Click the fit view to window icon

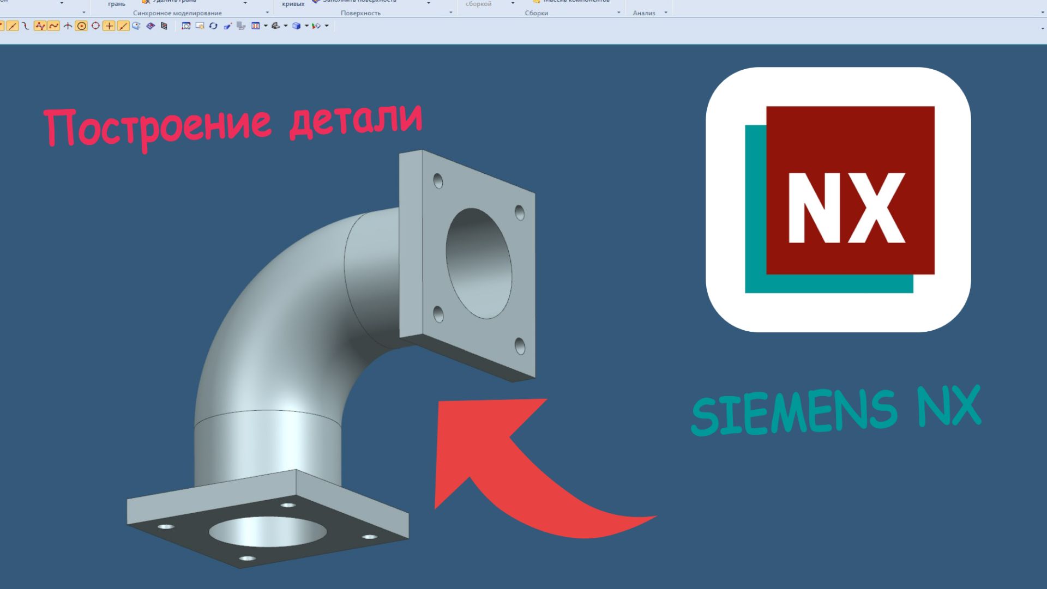[186, 26]
